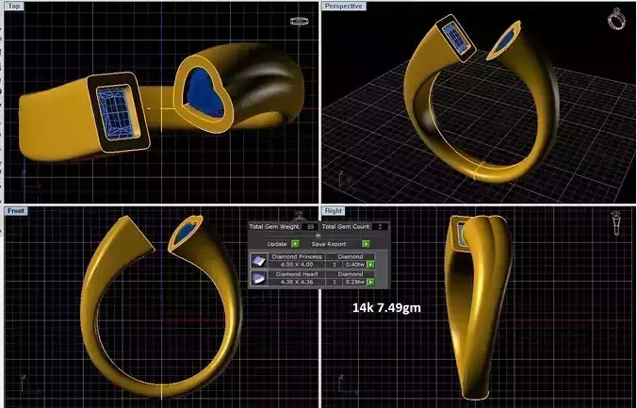Click the Save Report label
Screen dimensions: 637x408
pyautogui.click(x=329, y=244)
